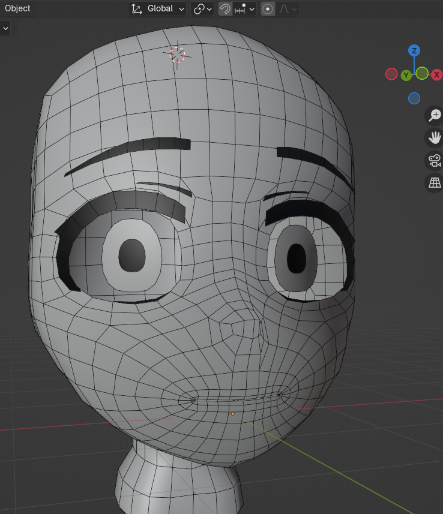Viewport: 443px width, 514px height.
Task: Expand the collapsed menu chevron under Object
Action: (5, 28)
